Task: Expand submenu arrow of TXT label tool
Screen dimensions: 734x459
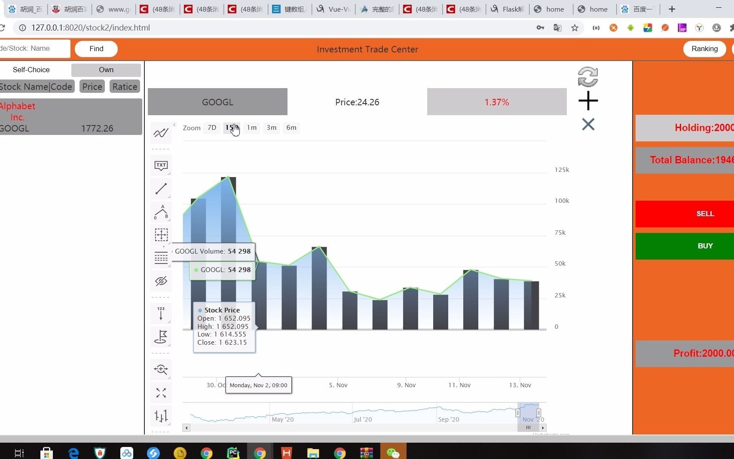Action: [x=170, y=174]
